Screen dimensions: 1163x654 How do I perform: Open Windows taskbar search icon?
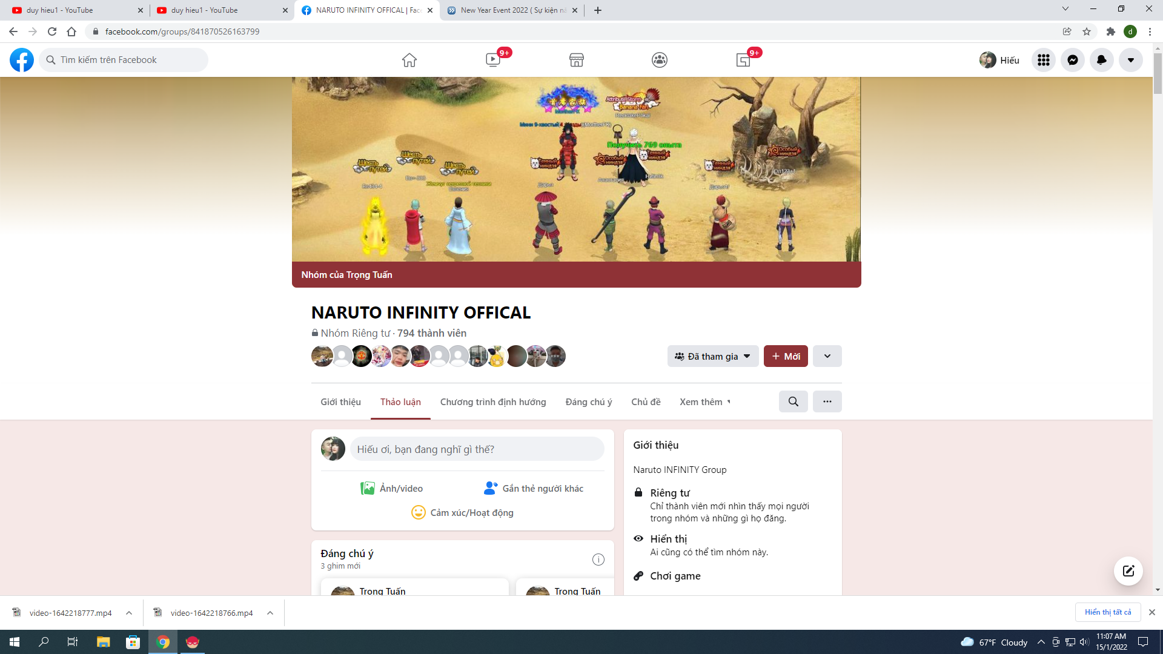(x=44, y=642)
